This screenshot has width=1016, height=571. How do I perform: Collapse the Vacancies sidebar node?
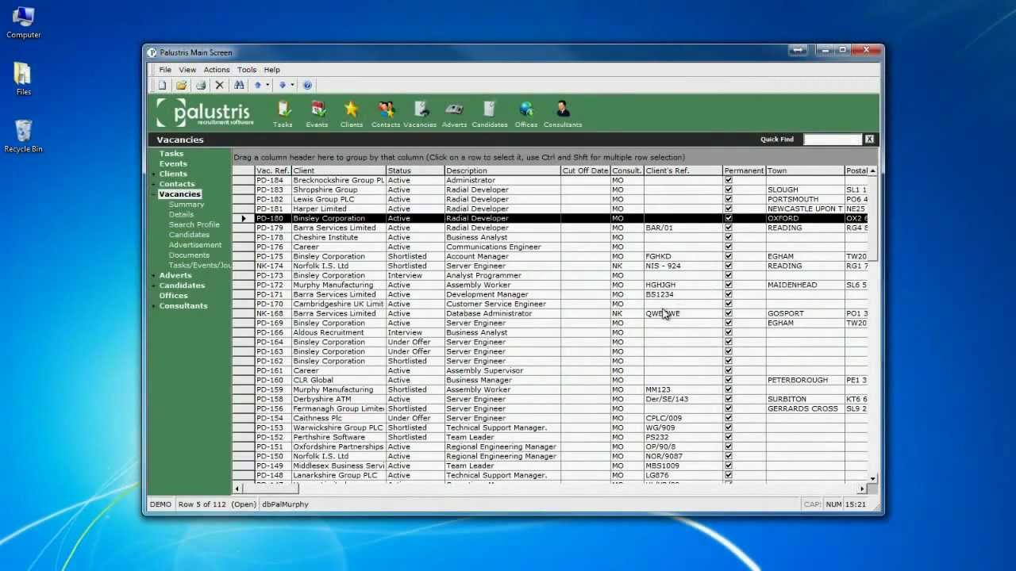click(x=154, y=194)
